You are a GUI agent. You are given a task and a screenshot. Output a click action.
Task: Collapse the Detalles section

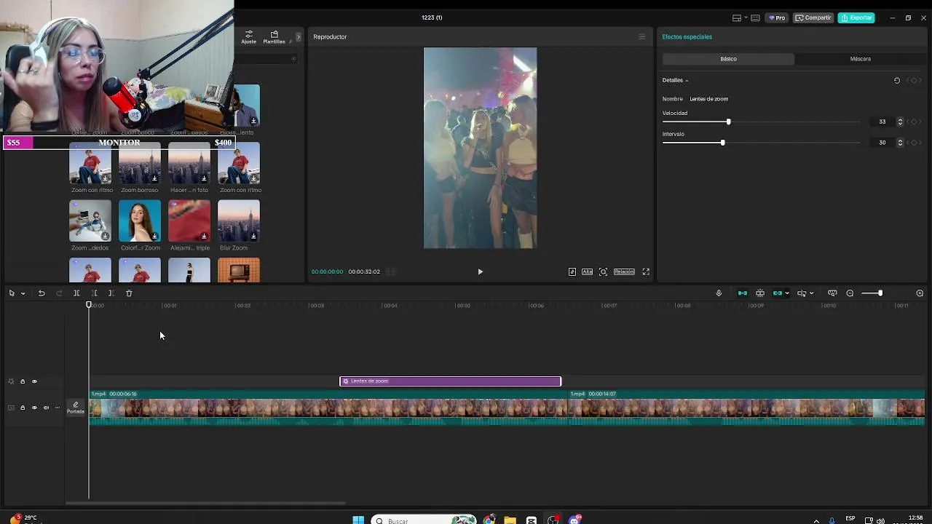(x=687, y=81)
